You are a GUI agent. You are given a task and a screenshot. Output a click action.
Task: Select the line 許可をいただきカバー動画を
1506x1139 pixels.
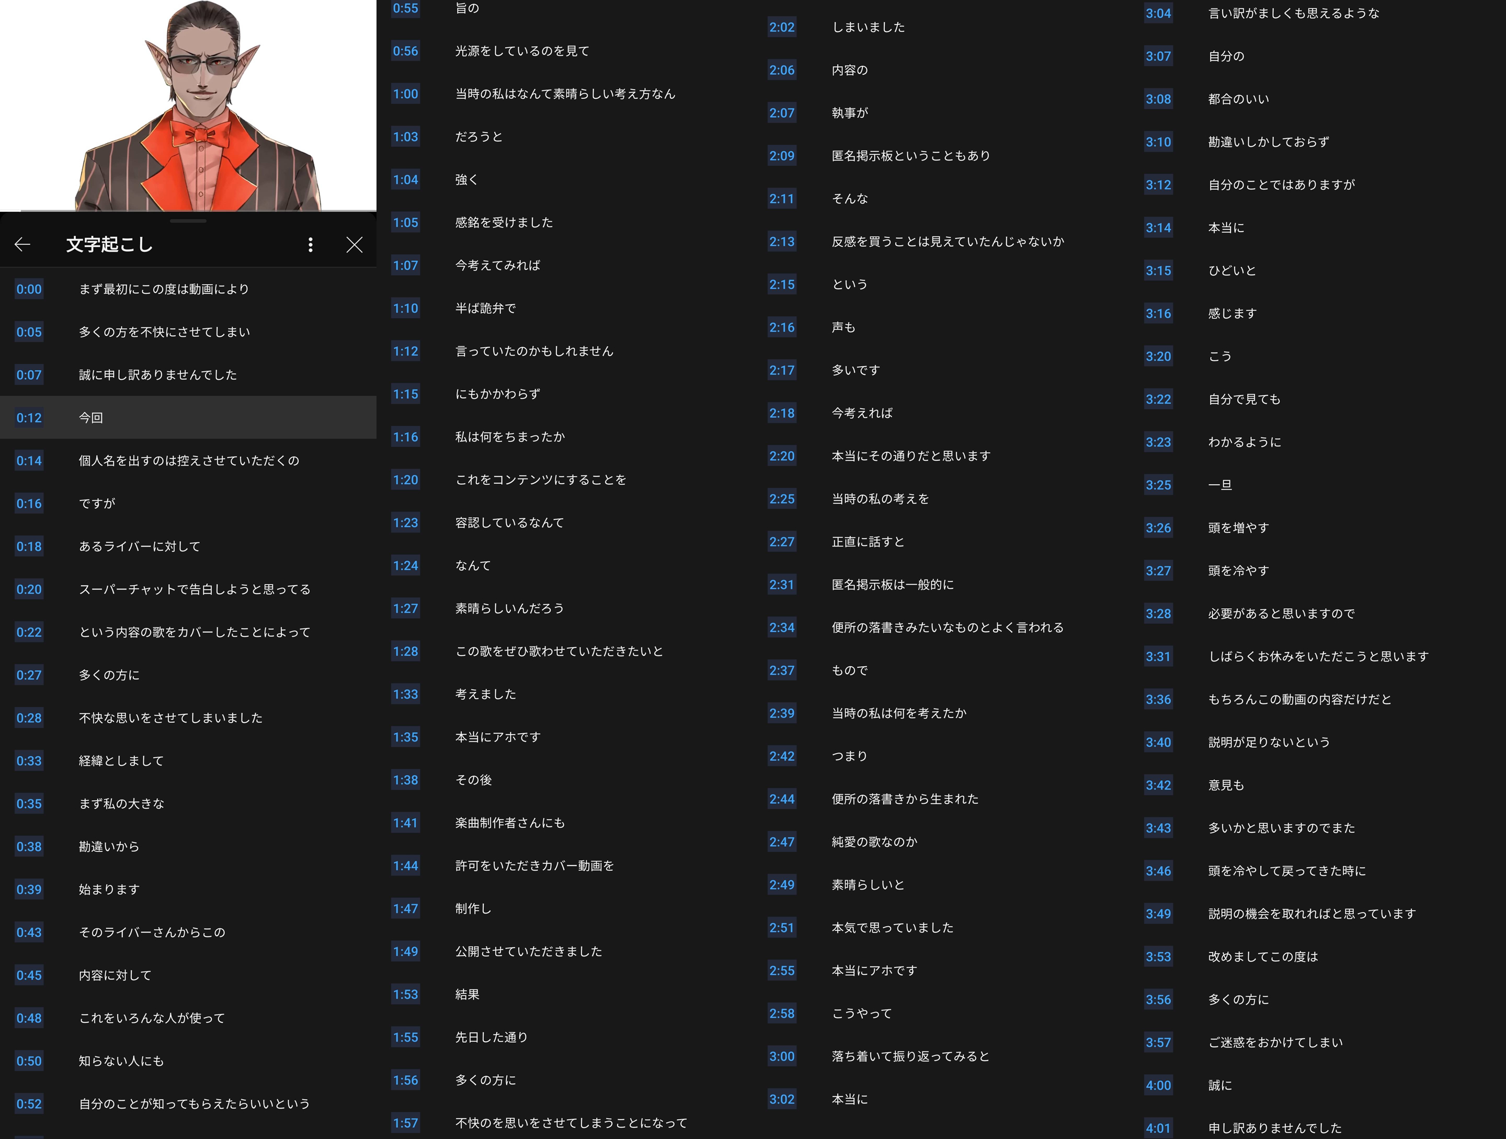(534, 866)
